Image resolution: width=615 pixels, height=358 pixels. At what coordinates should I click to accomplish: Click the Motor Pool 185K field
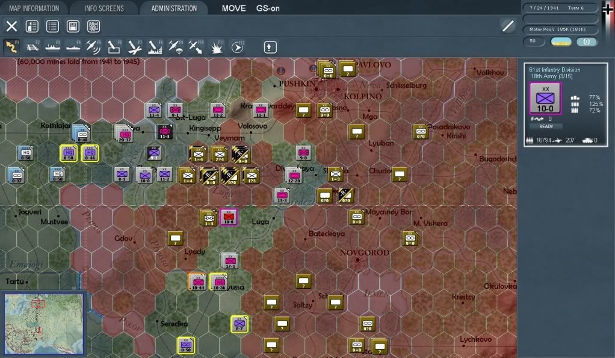point(560,29)
